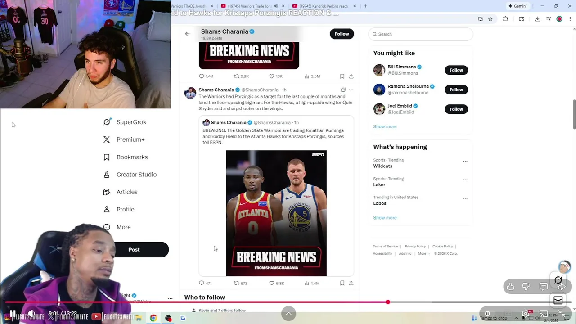
Task: Reply to post with 471 comments
Action: (205, 283)
